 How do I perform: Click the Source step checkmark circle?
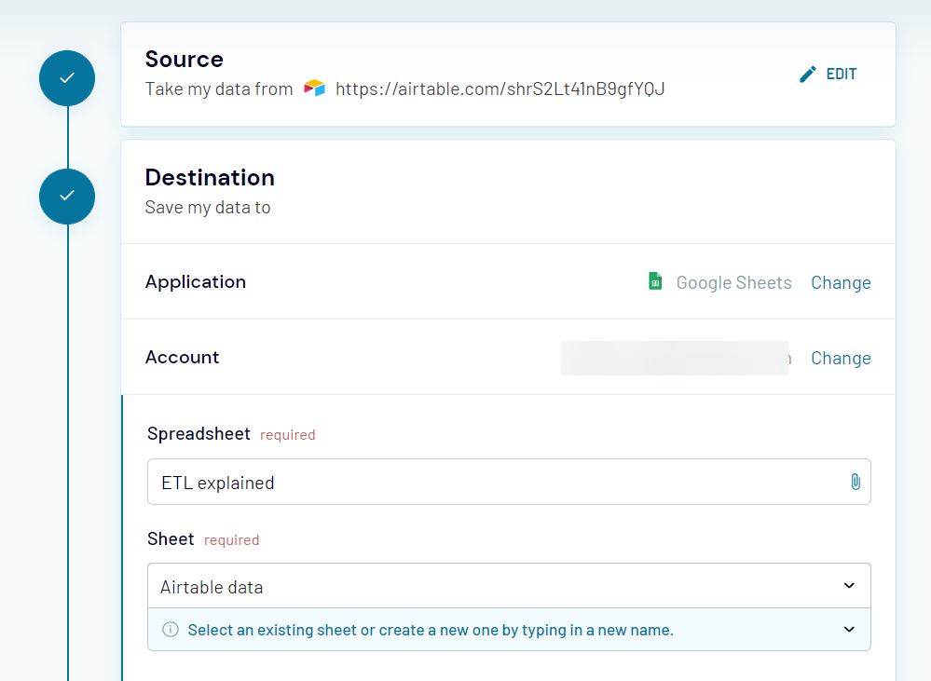pyautogui.click(x=67, y=78)
